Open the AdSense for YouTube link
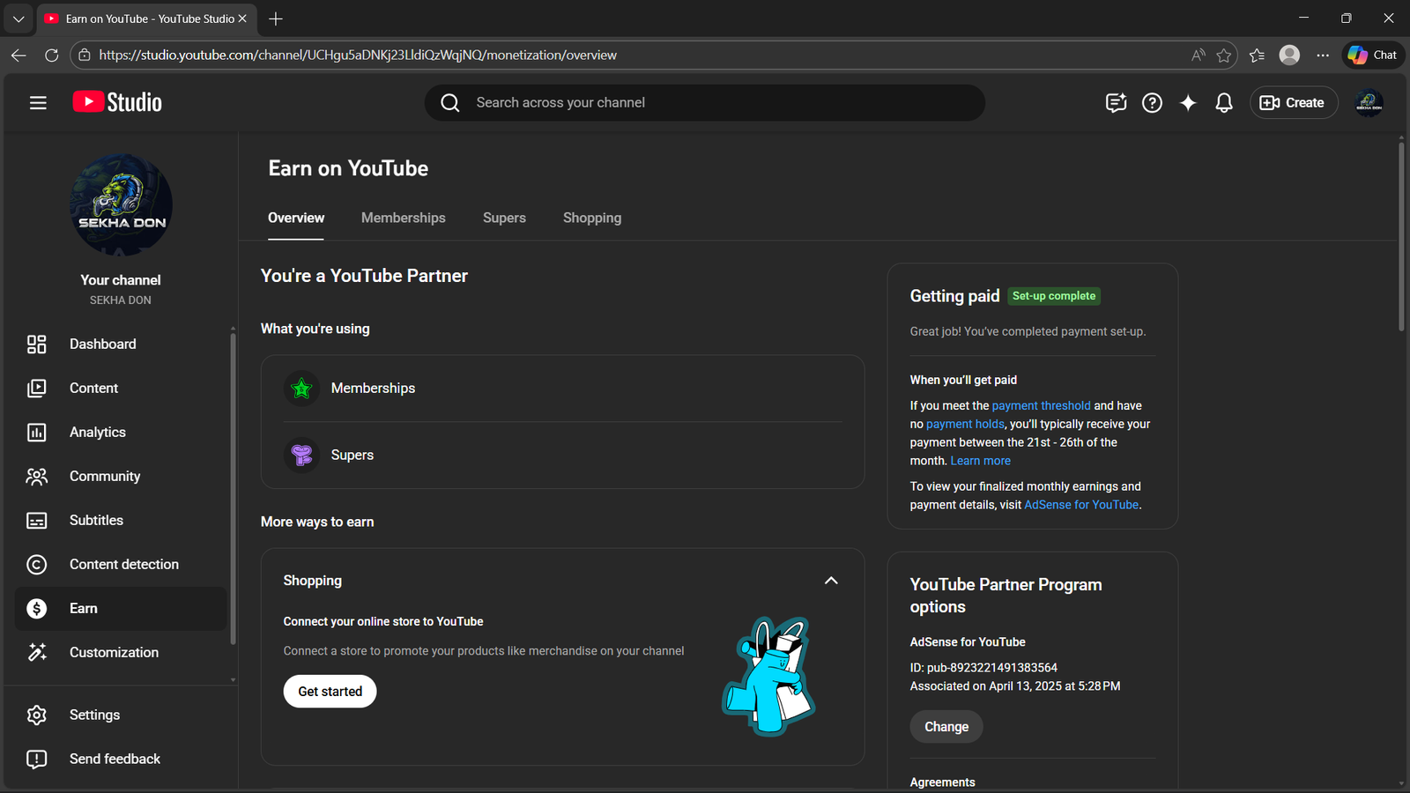The height and width of the screenshot is (793, 1410). point(1081,505)
